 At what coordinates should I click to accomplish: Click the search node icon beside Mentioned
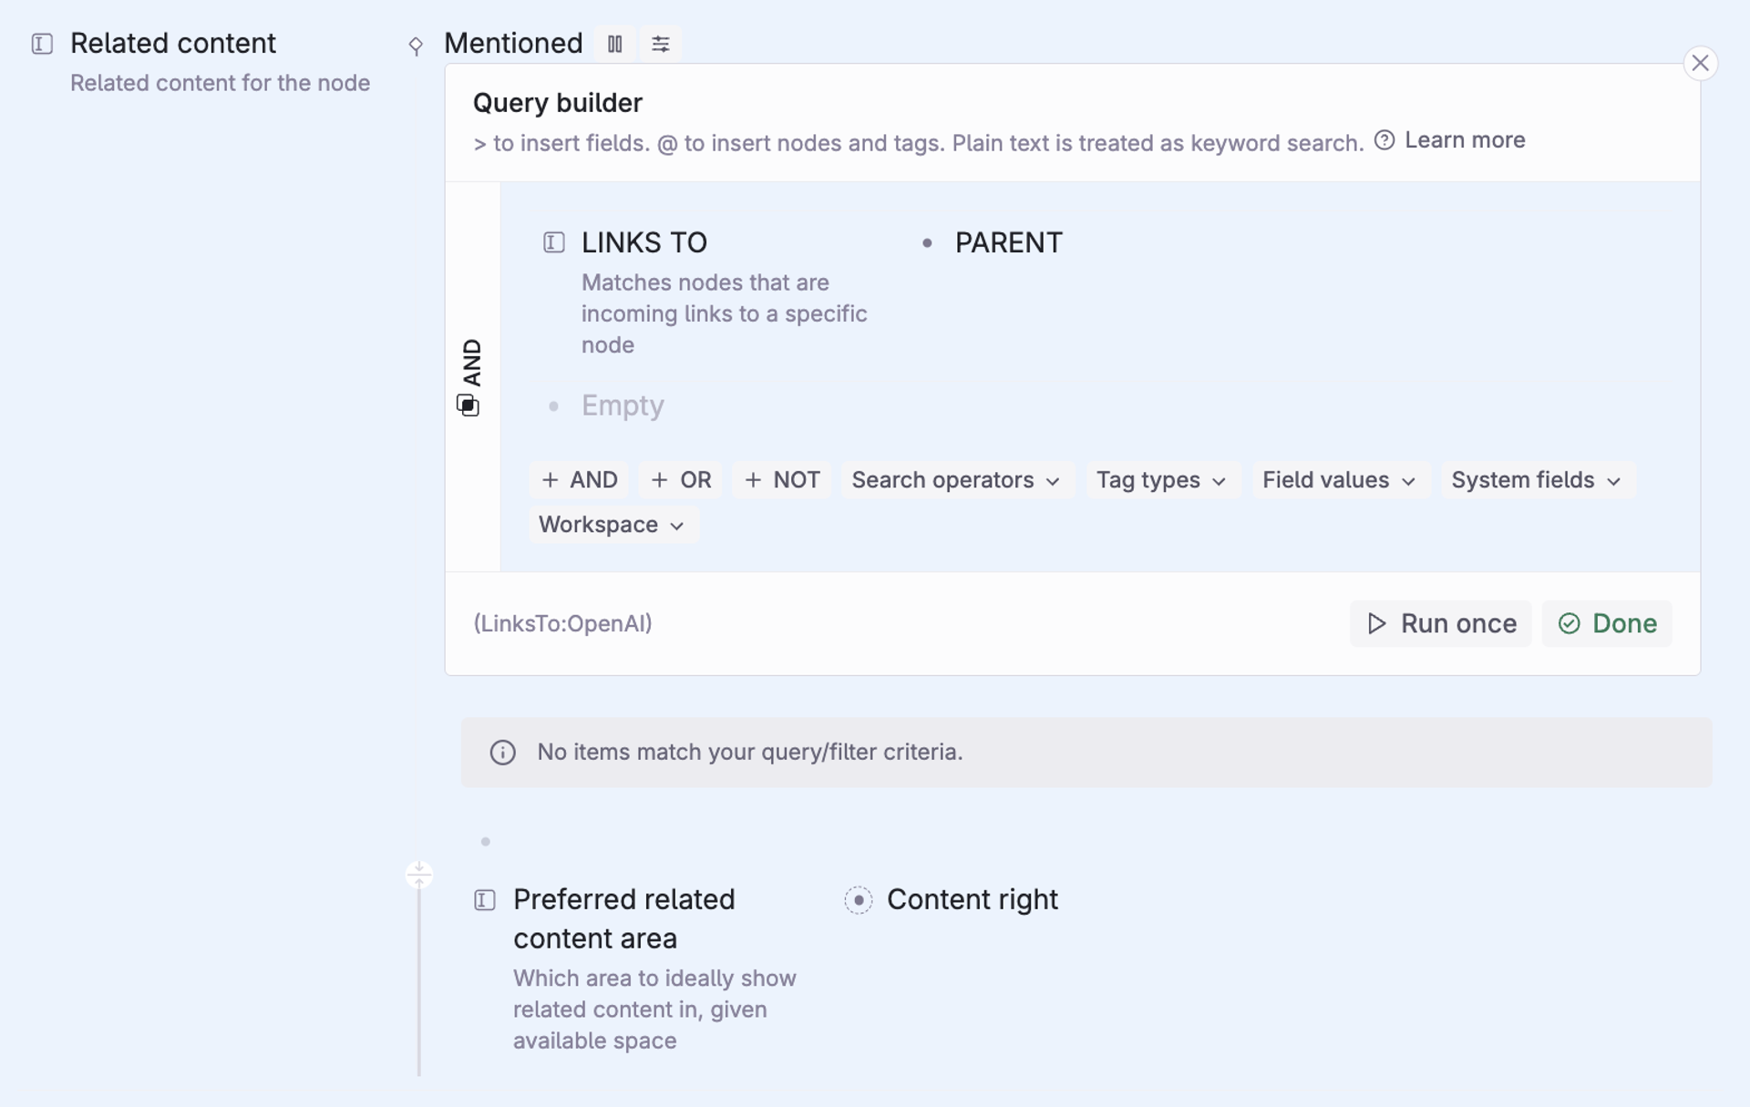[x=416, y=46]
